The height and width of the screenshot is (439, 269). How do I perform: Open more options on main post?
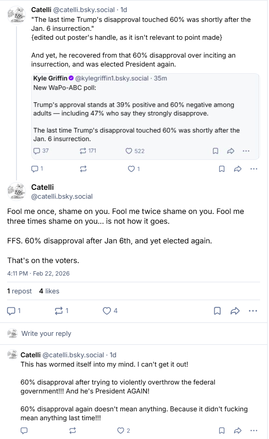tap(253, 311)
